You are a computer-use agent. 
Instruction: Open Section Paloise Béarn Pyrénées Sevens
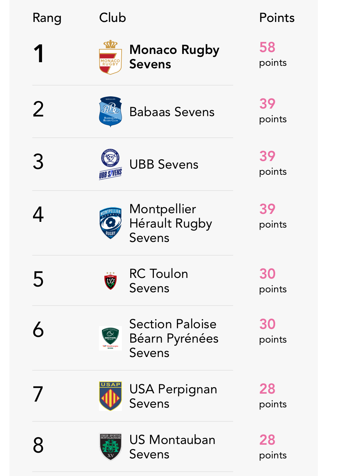[174, 338]
